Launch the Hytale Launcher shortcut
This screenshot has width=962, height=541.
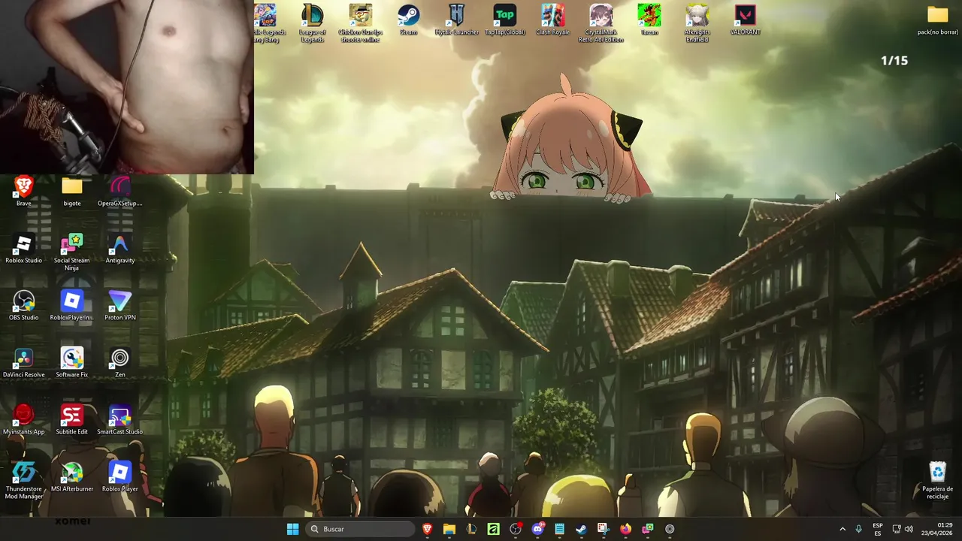(456, 20)
